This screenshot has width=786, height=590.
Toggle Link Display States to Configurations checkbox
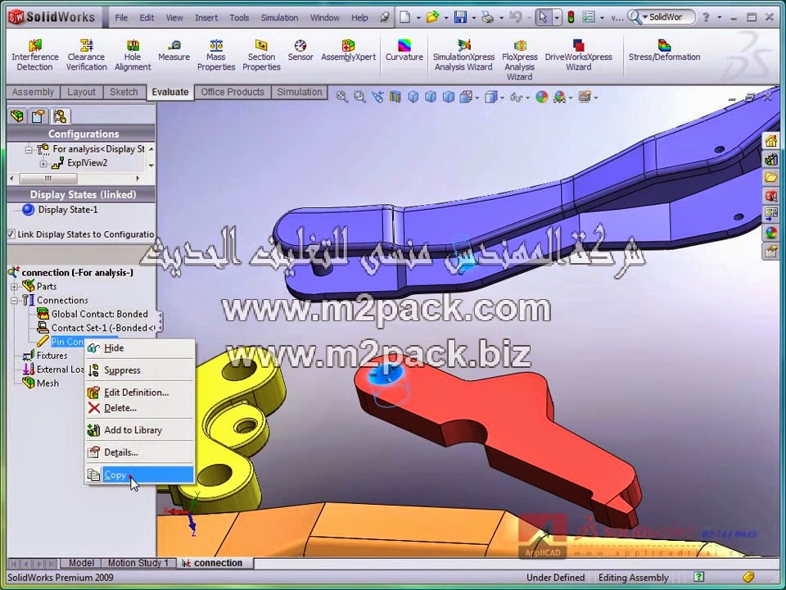(11, 234)
